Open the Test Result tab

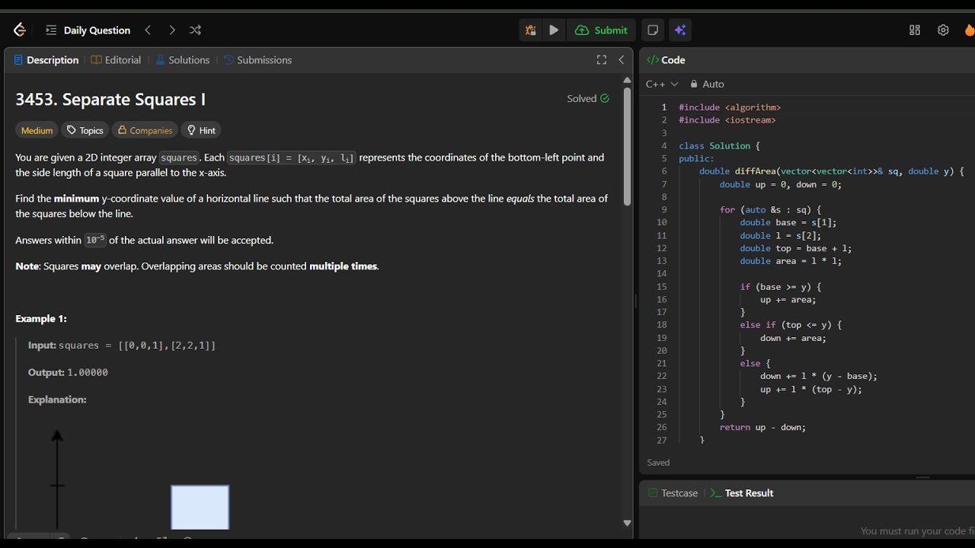(741, 493)
